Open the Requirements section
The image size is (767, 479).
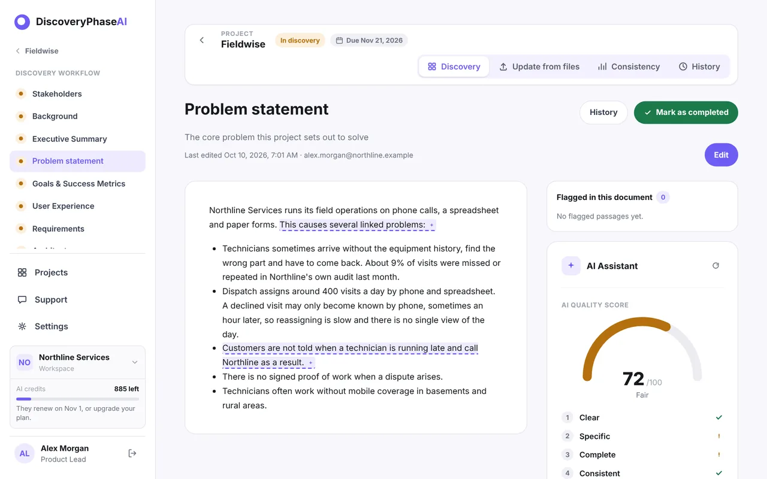pos(77,229)
